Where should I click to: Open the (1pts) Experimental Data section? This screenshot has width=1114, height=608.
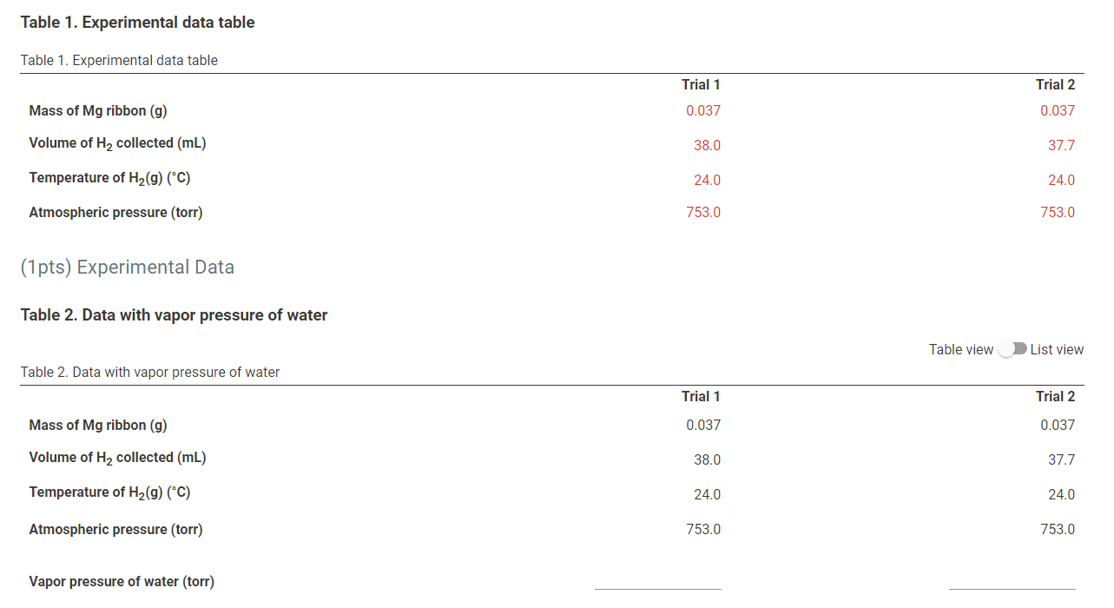click(x=127, y=267)
